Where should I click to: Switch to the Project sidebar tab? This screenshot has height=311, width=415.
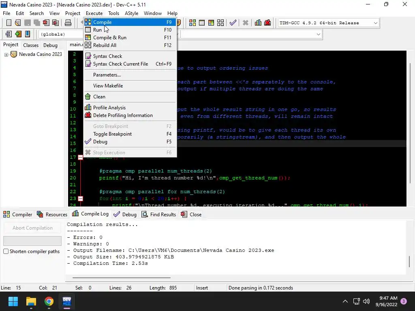coord(11,45)
